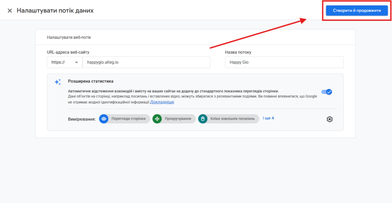Click the green scroll tracking icon
The height and width of the screenshot is (203, 392).
(x=157, y=119)
